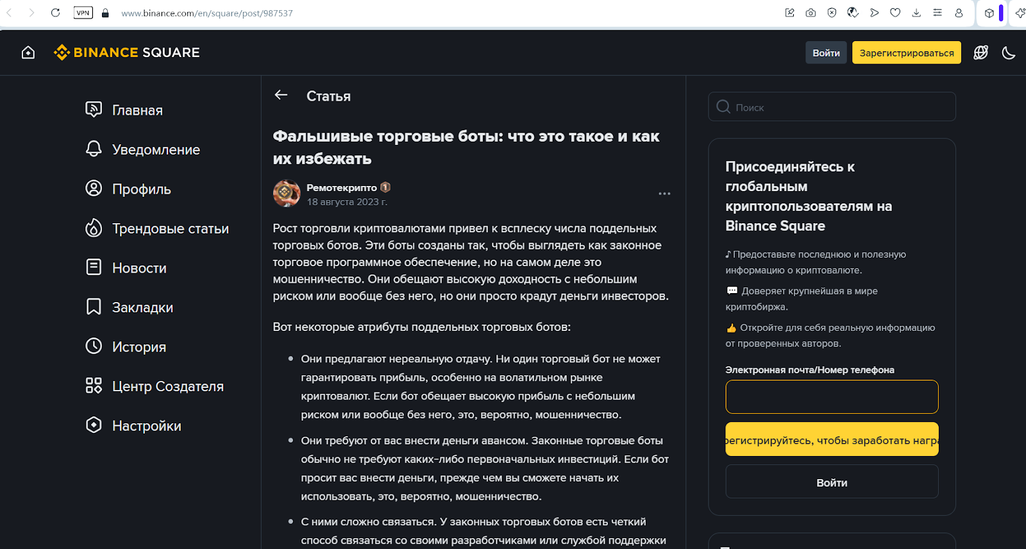Open Ремотекрипто author profile
The width and height of the screenshot is (1026, 549).
[342, 187]
